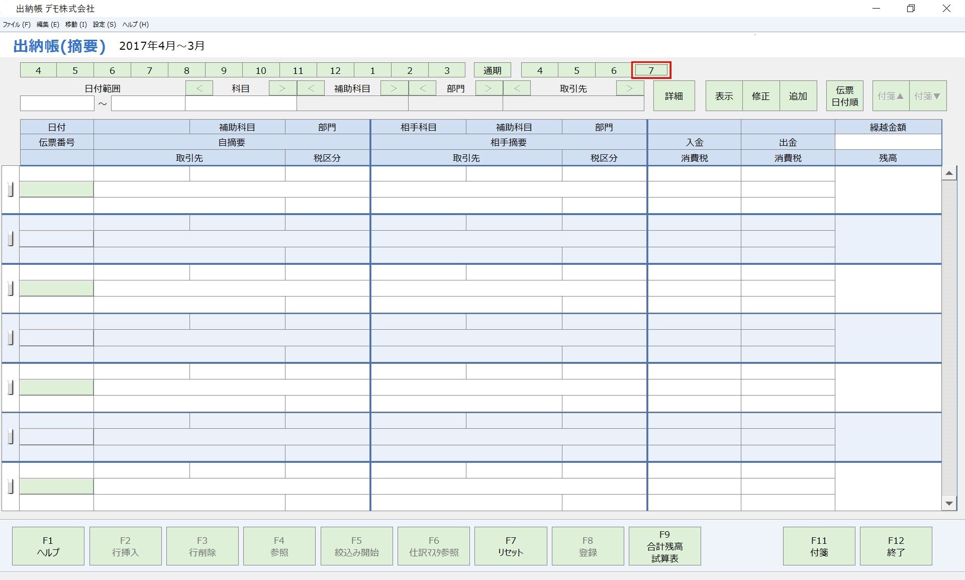Select the 通期 period tab
The height and width of the screenshot is (580, 965).
pyautogui.click(x=492, y=70)
